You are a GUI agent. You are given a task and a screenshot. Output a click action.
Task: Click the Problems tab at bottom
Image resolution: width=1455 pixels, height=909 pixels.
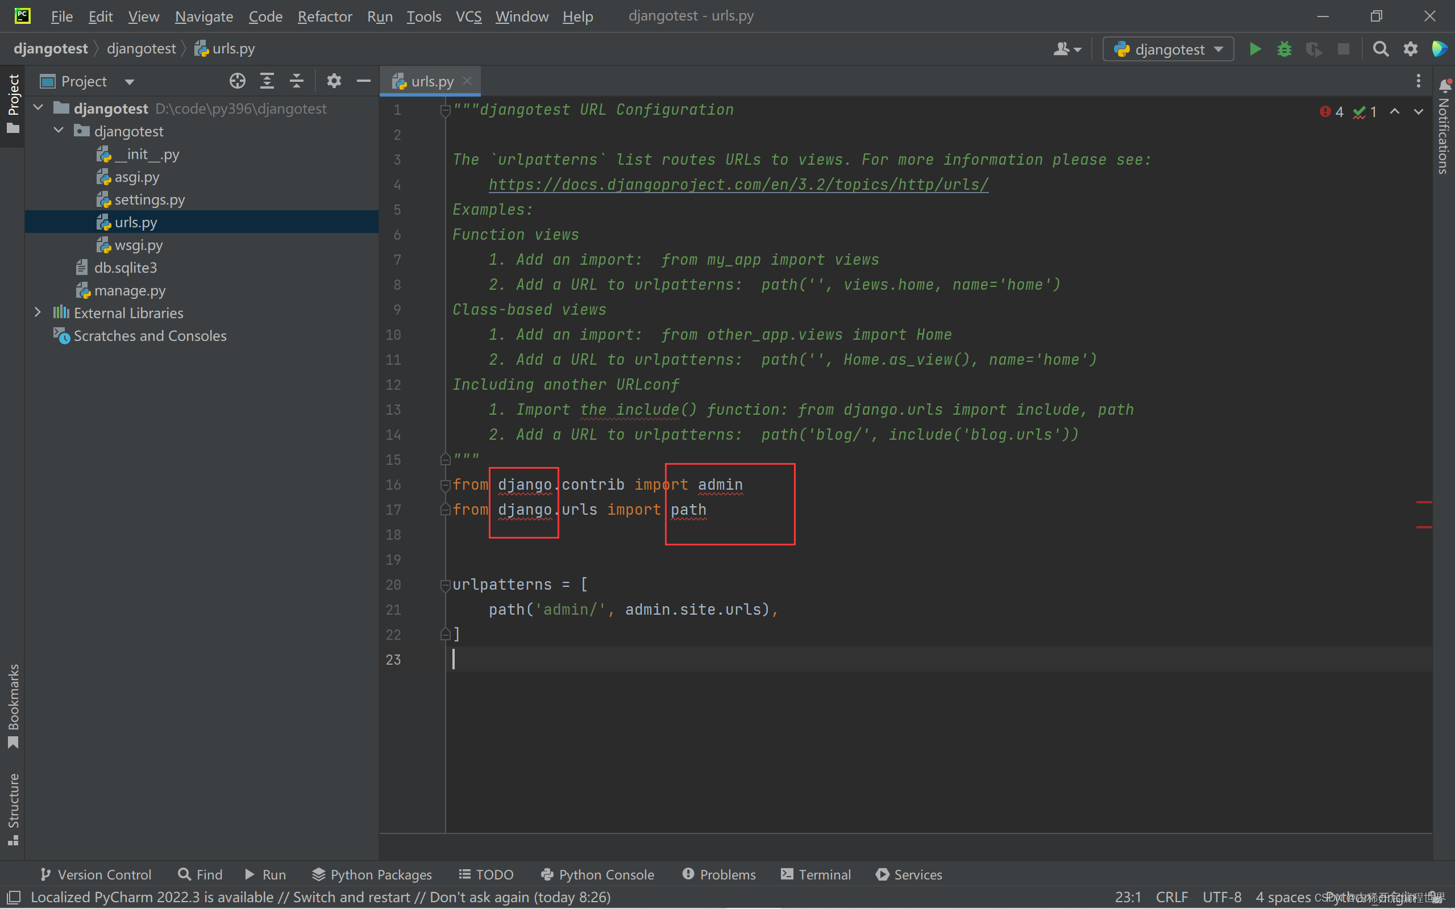718,873
